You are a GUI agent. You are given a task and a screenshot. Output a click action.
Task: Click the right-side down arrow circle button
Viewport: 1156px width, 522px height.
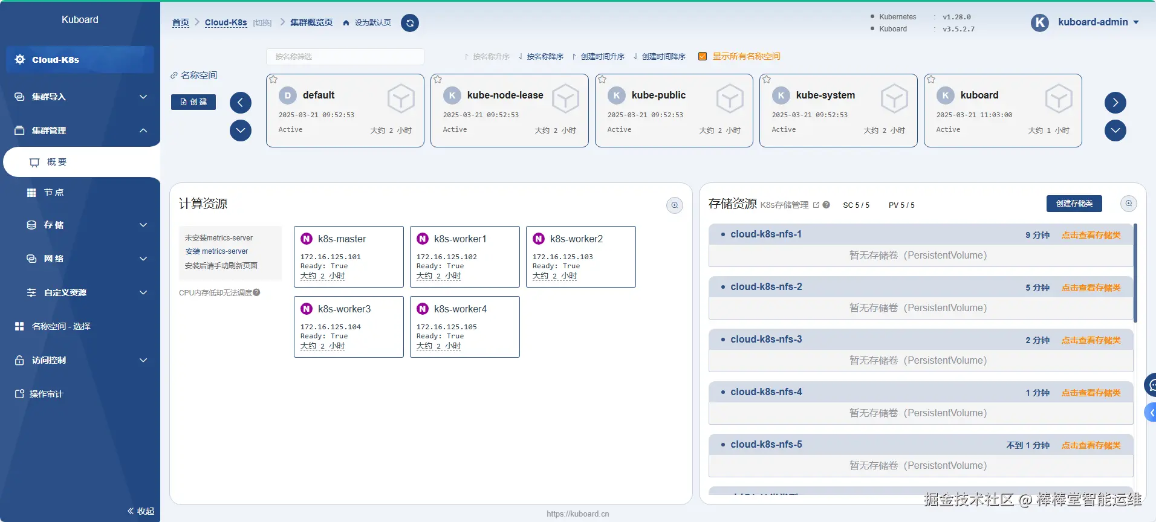click(1115, 130)
